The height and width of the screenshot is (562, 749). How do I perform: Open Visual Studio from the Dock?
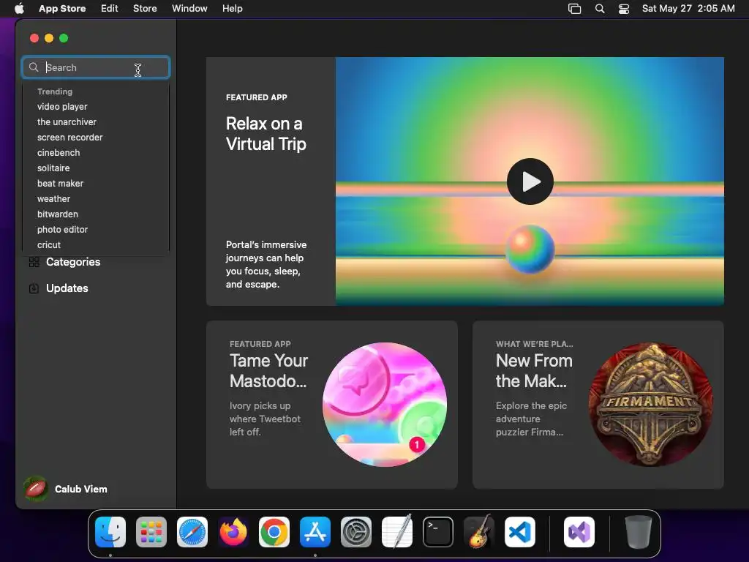[x=579, y=532]
